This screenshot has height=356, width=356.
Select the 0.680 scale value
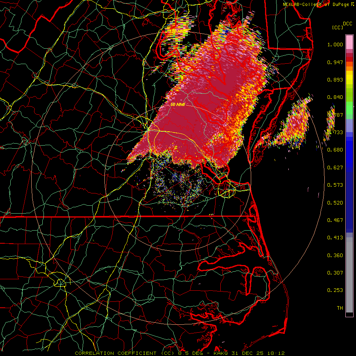(335, 150)
